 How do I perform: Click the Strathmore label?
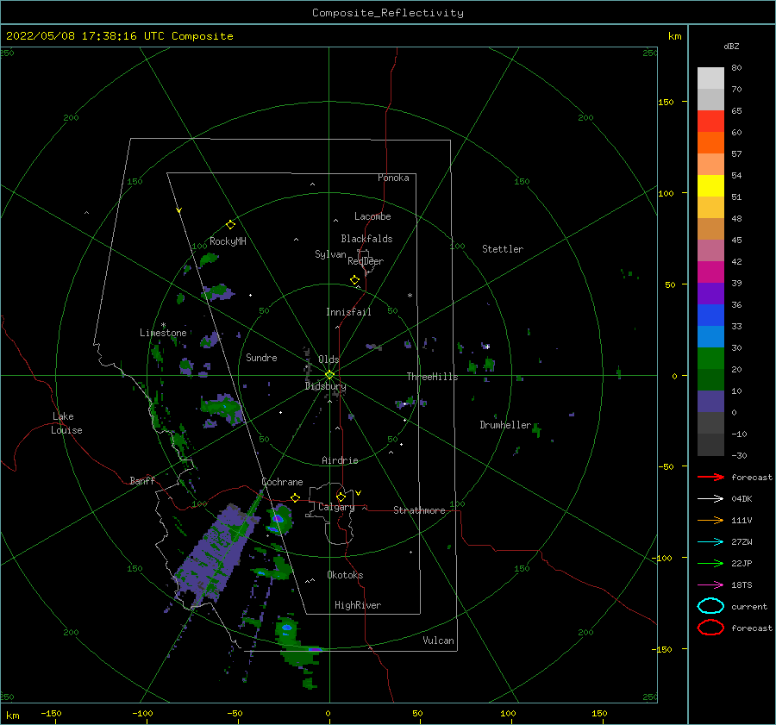click(419, 510)
